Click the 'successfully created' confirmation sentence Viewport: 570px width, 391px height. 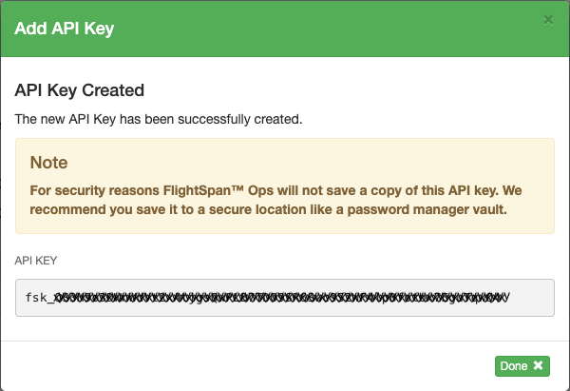point(159,121)
